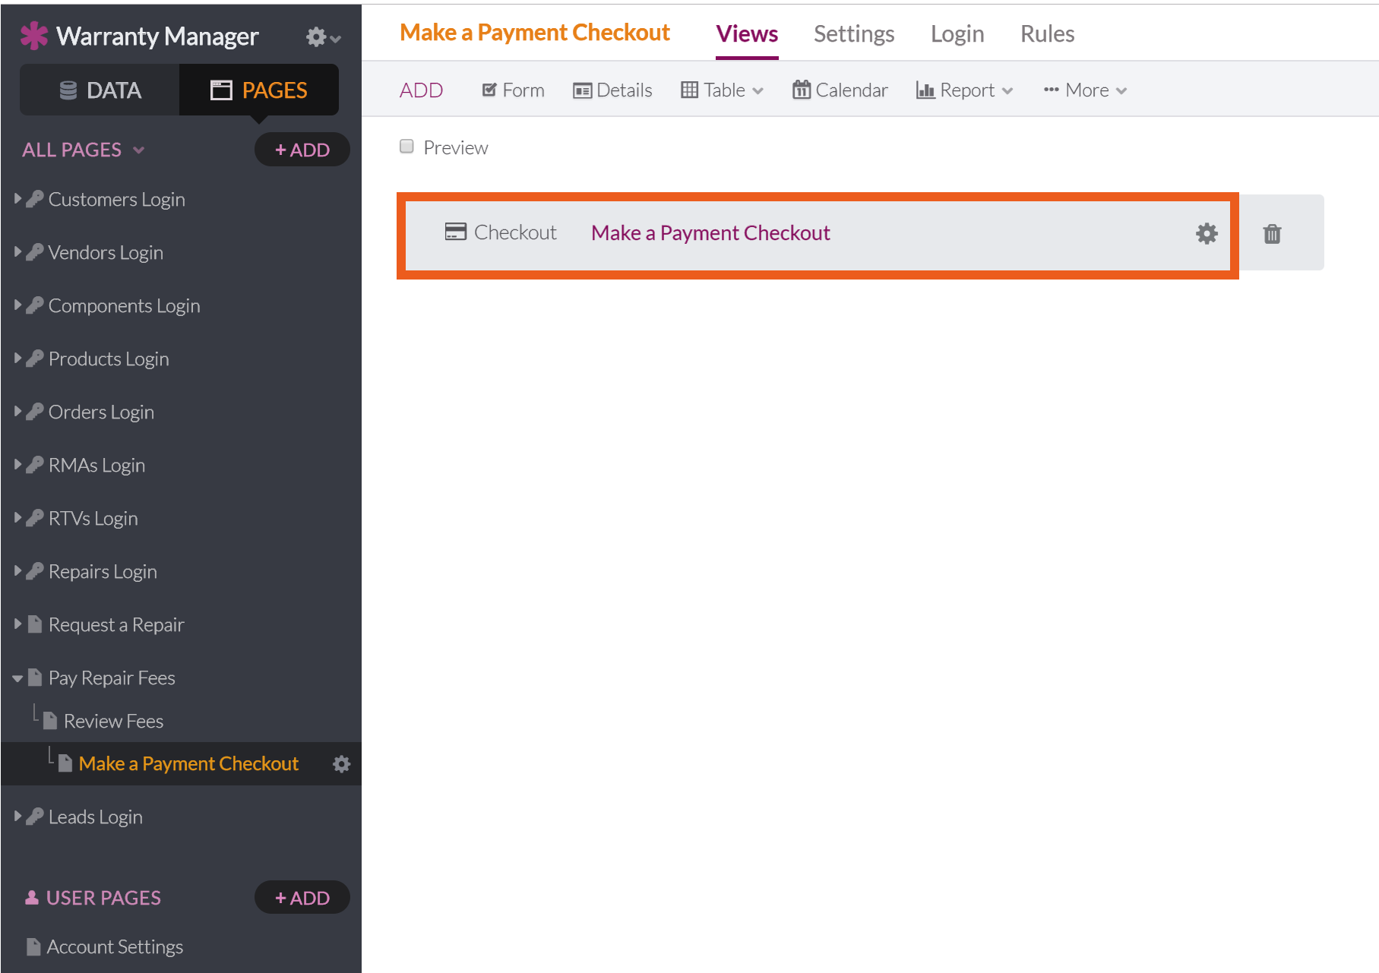The image size is (1379, 973).
Task: Open the Leads Login page
Action: click(95, 817)
